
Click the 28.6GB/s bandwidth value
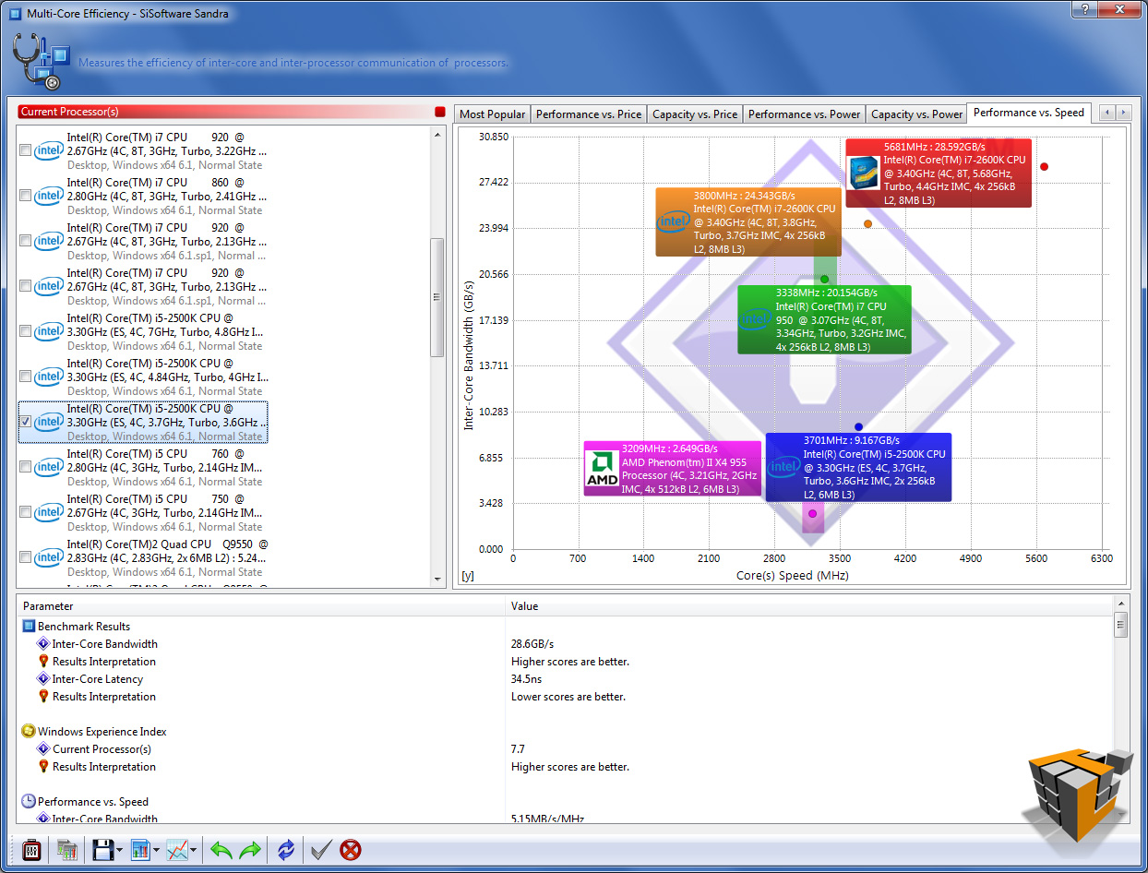[x=532, y=644]
